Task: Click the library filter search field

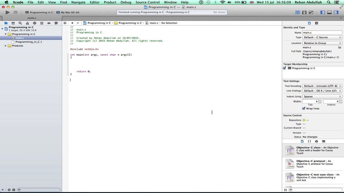Action: coord(316,190)
